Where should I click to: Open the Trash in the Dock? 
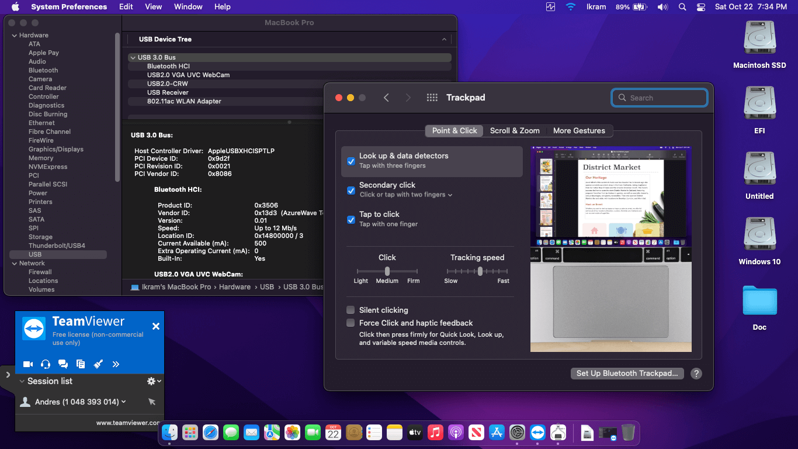(x=628, y=433)
